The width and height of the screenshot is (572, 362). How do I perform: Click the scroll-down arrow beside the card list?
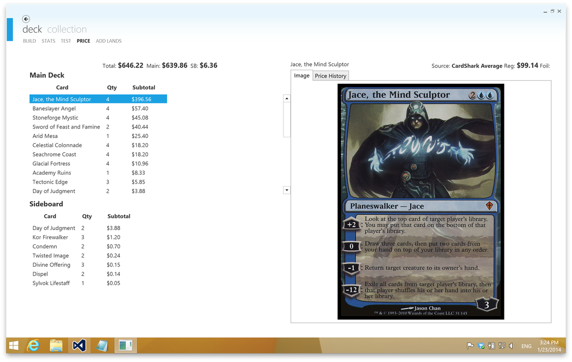287,190
